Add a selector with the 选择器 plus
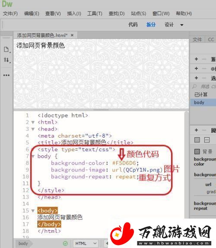The width and height of the screenshot is (216, 248). point(196,78)
